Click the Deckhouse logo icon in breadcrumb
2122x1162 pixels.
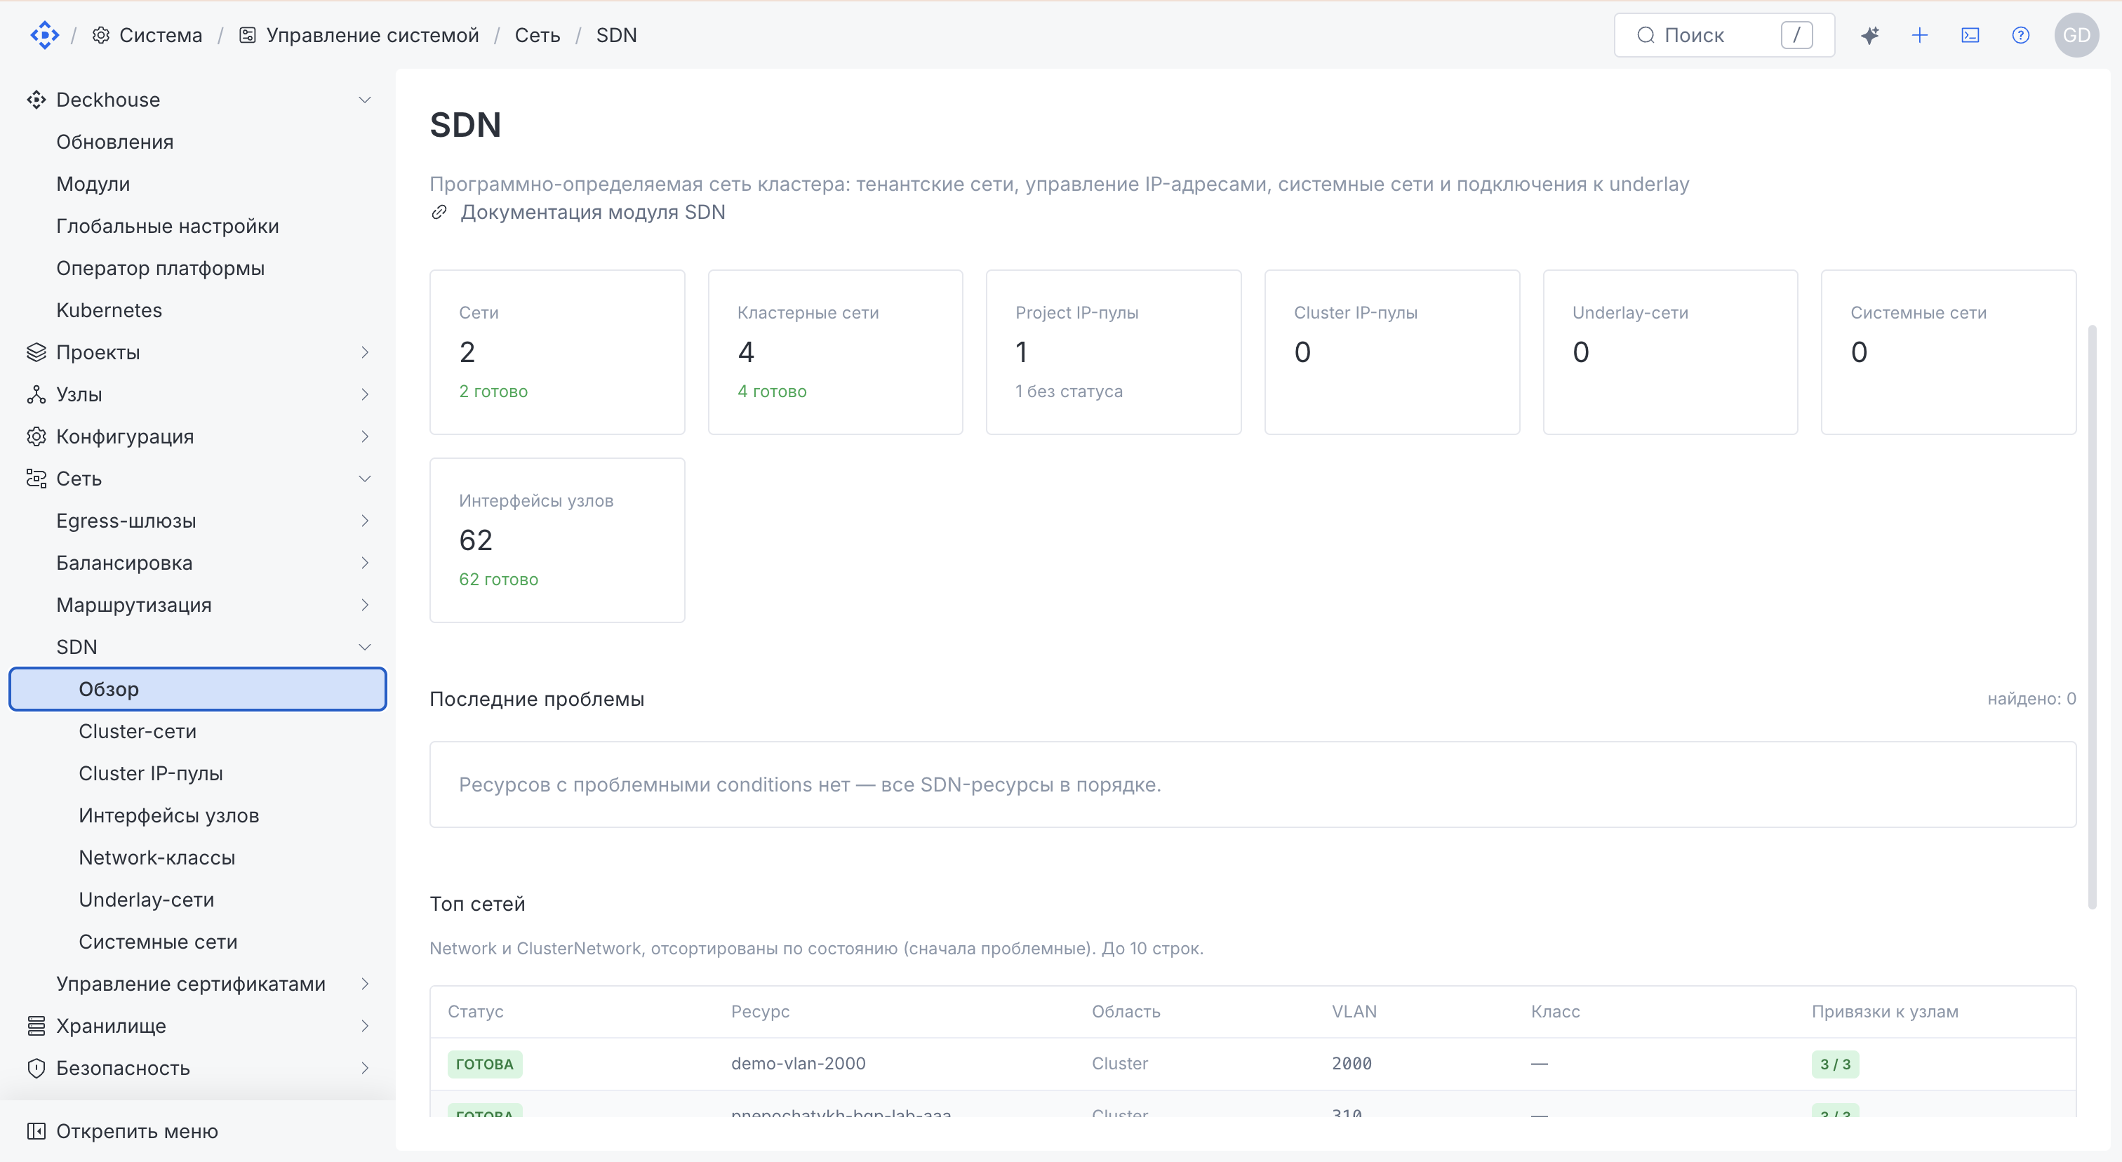pyautogui.click(x=44, y=35)
